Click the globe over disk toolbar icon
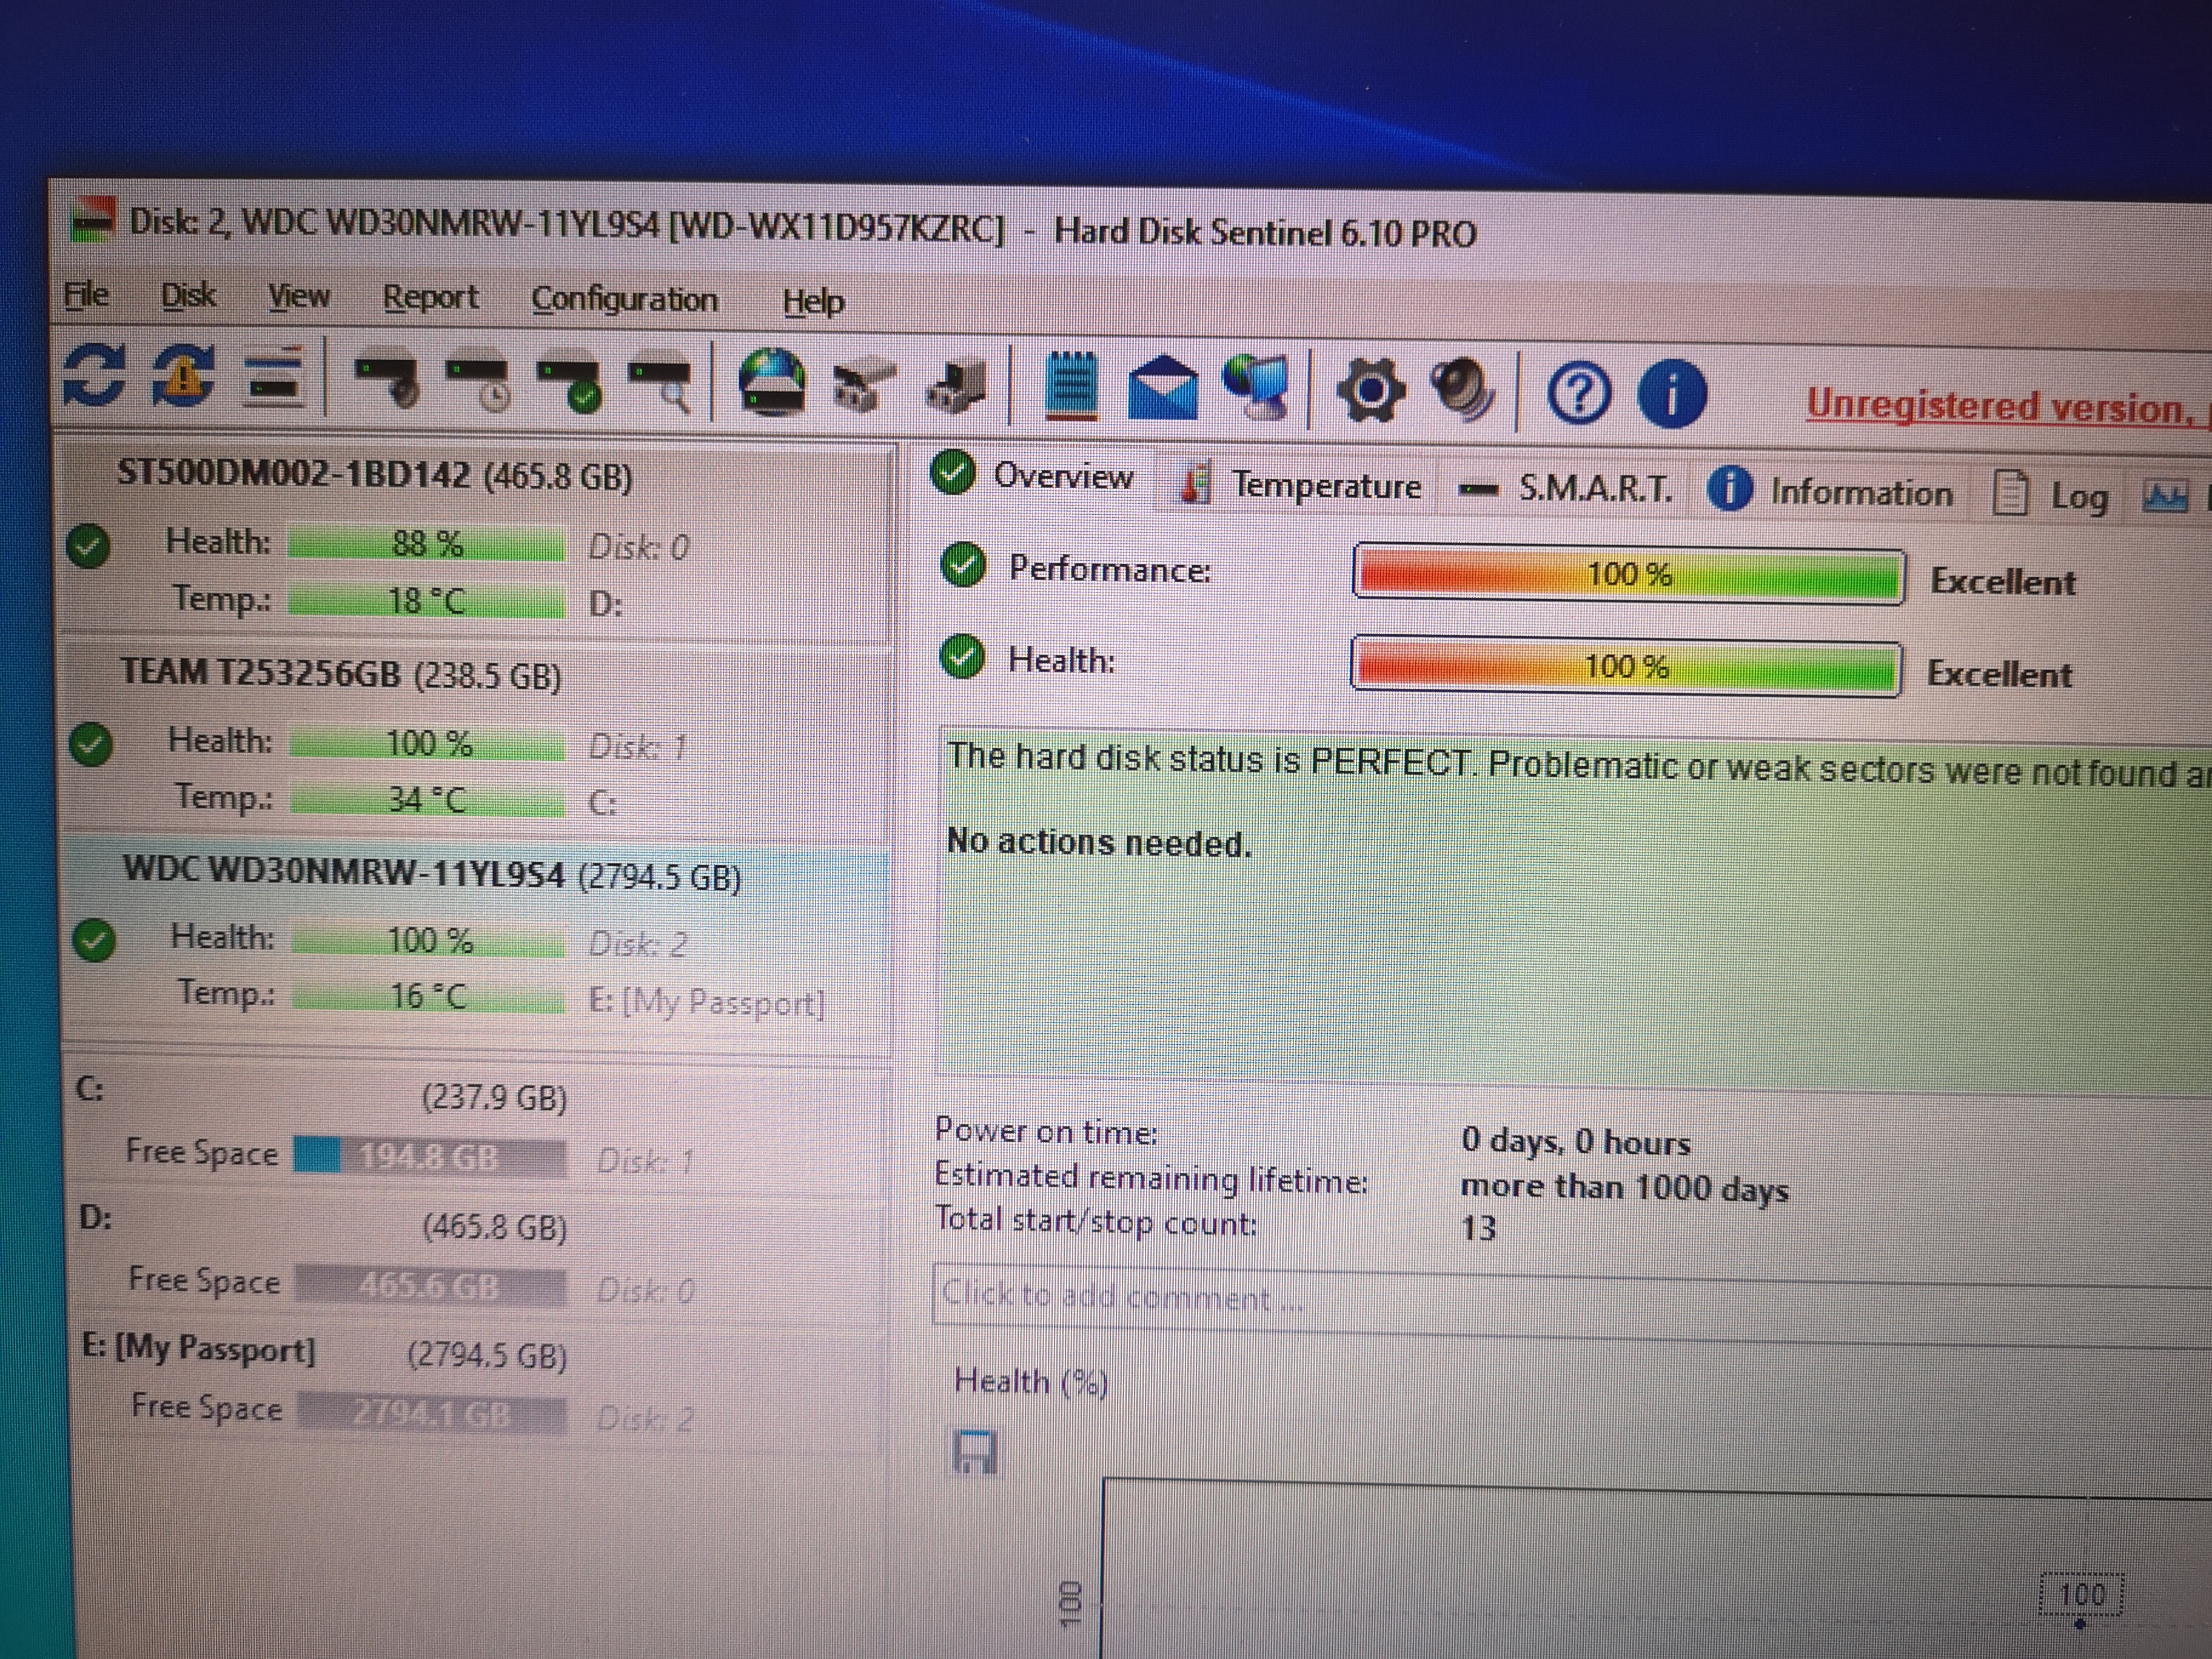 coord(772,382)
